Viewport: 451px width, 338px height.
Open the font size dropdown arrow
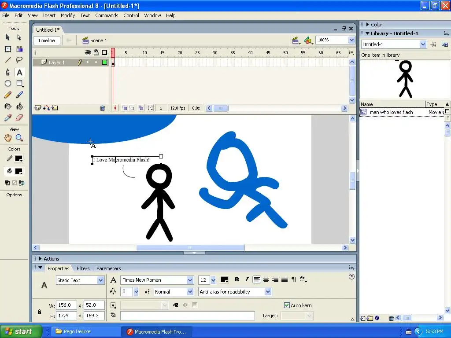213,280
